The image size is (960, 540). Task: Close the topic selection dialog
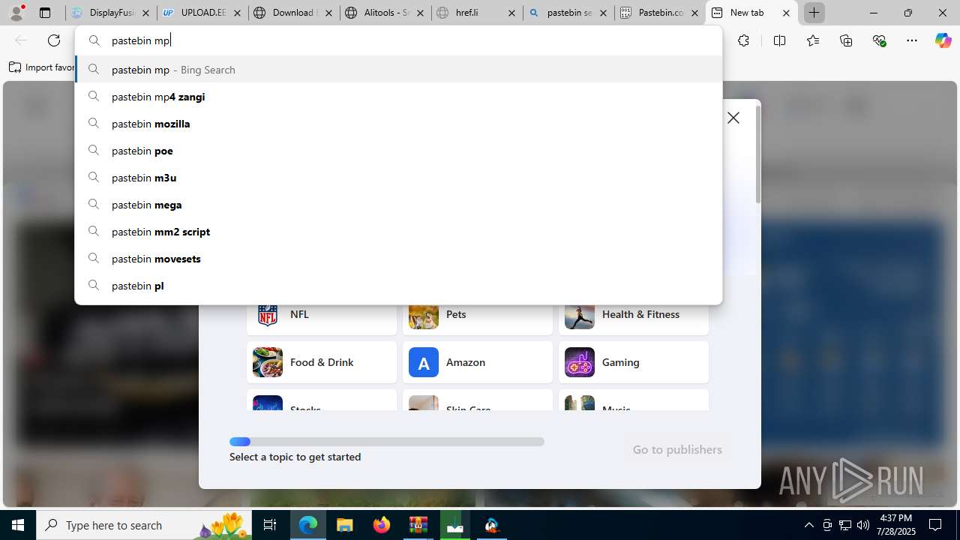tap(733, 118)
